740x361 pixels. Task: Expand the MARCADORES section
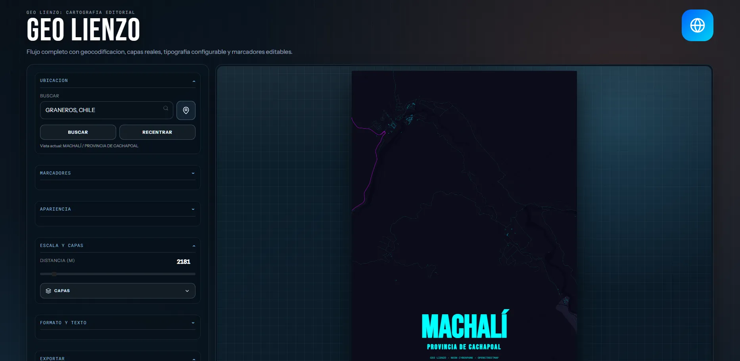click(x=193, y=173)
